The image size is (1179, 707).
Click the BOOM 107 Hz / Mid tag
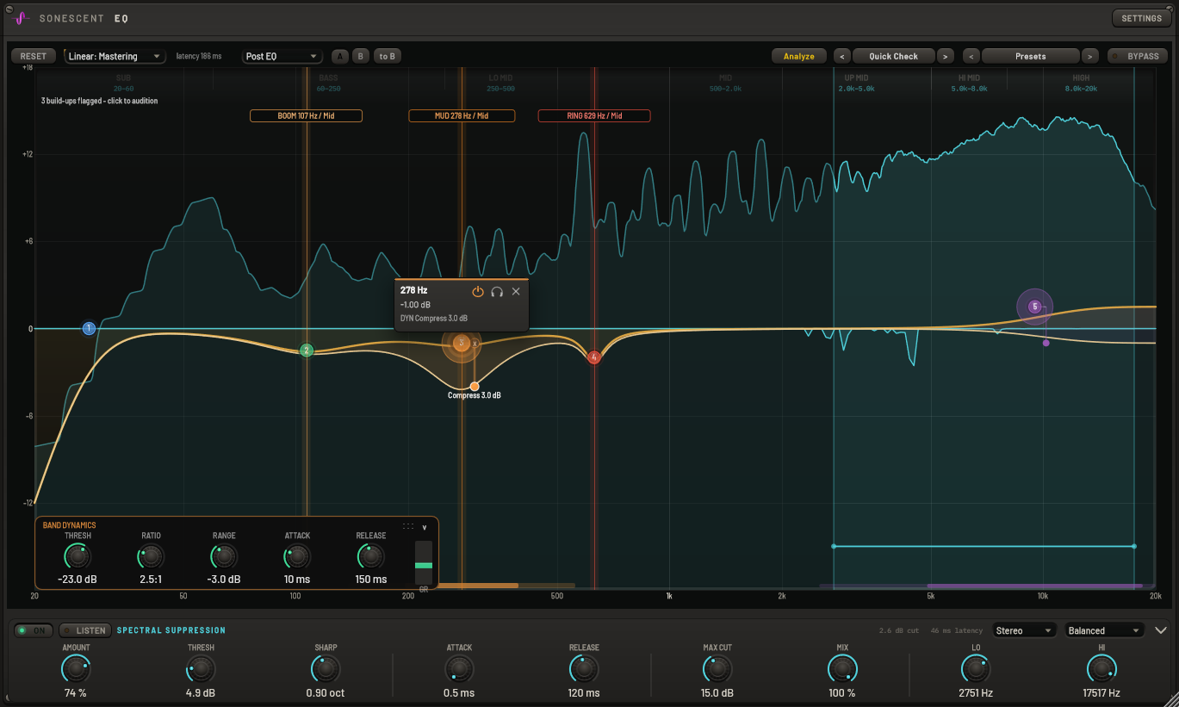(306, 115)
